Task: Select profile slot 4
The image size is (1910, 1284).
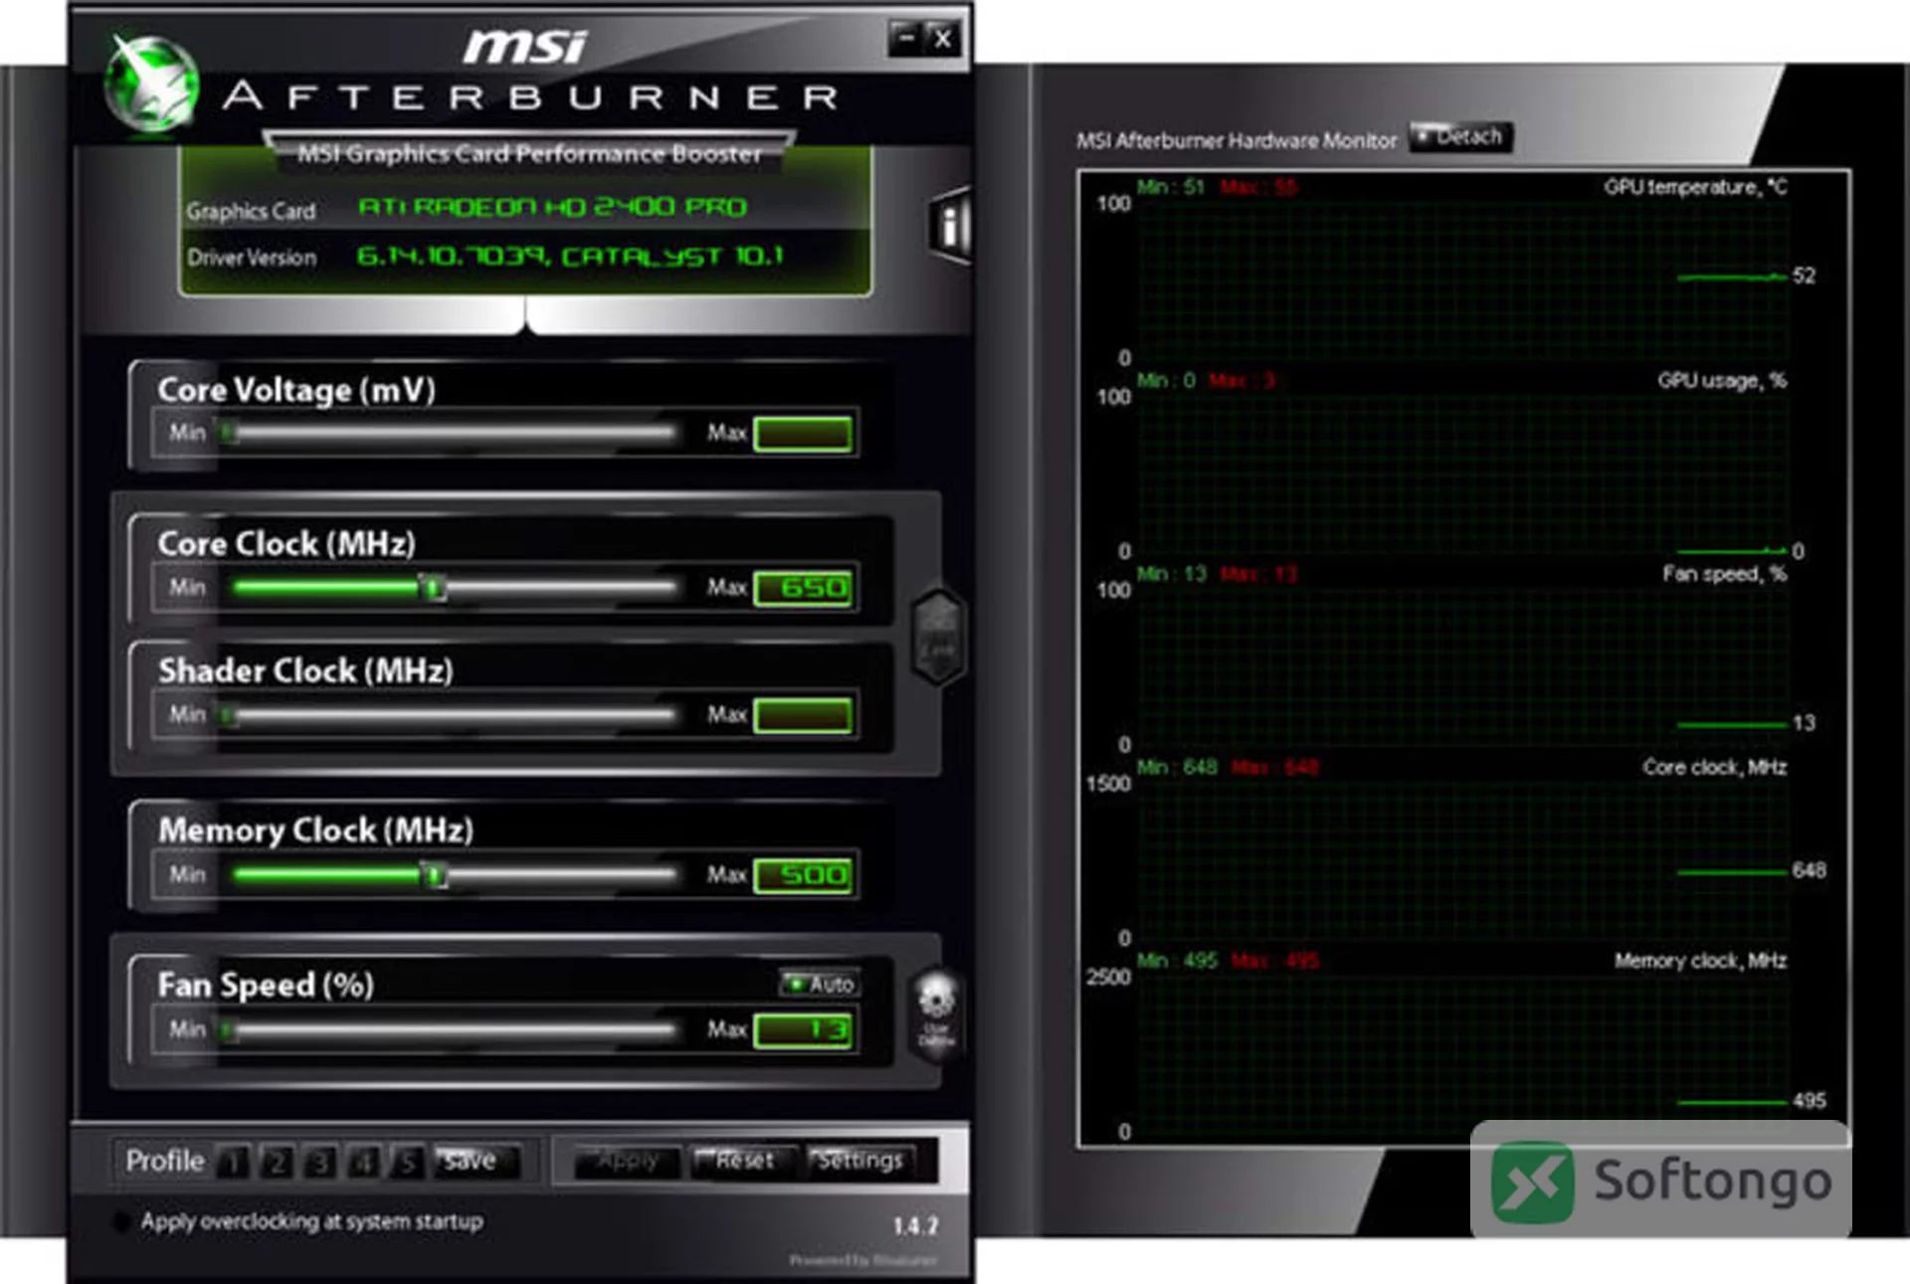Action: 364,1162
